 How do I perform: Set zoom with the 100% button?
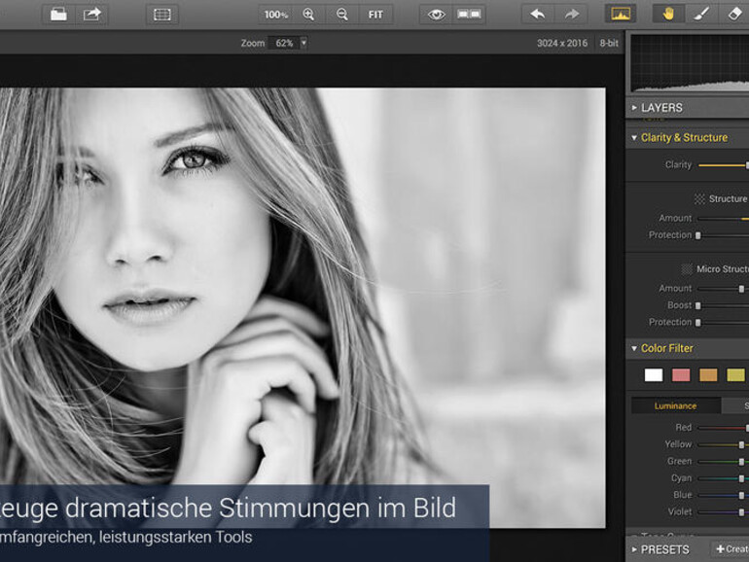(x=276, y=15)
